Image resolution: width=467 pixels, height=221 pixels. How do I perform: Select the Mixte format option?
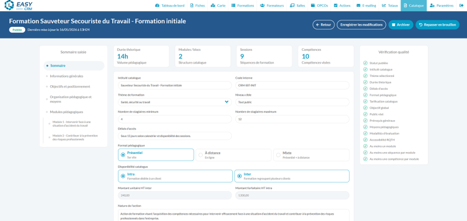pos(311,155)
